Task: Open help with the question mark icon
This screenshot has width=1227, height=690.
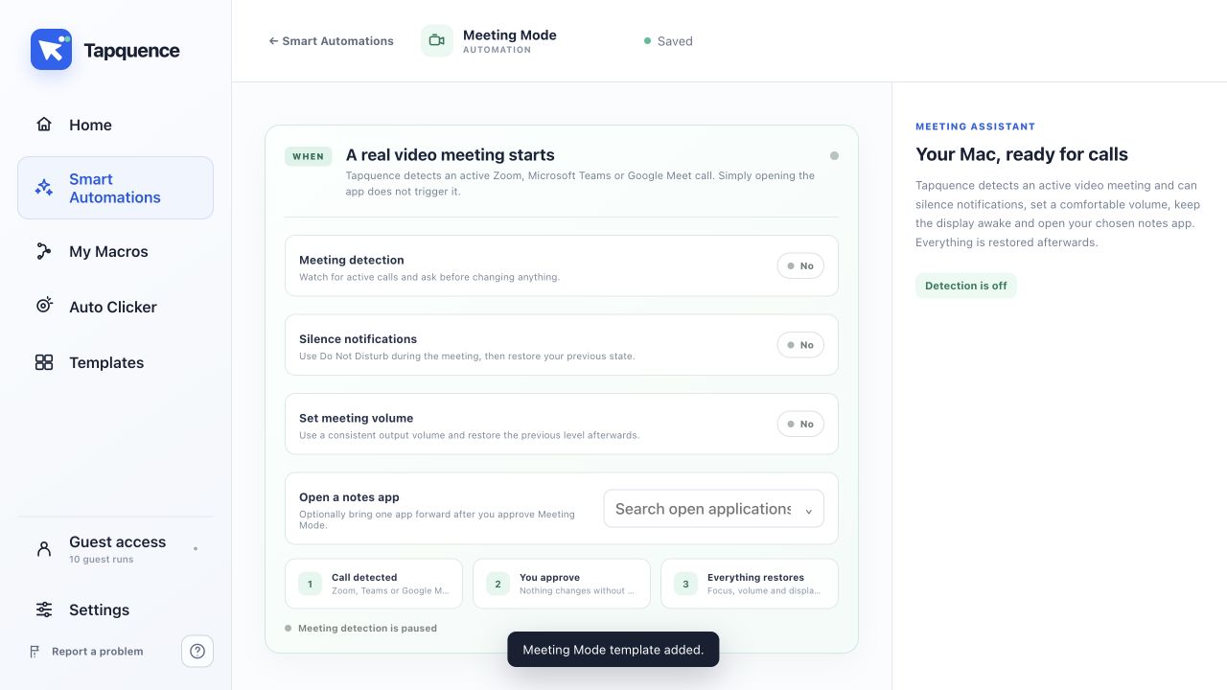Action: 197,652
